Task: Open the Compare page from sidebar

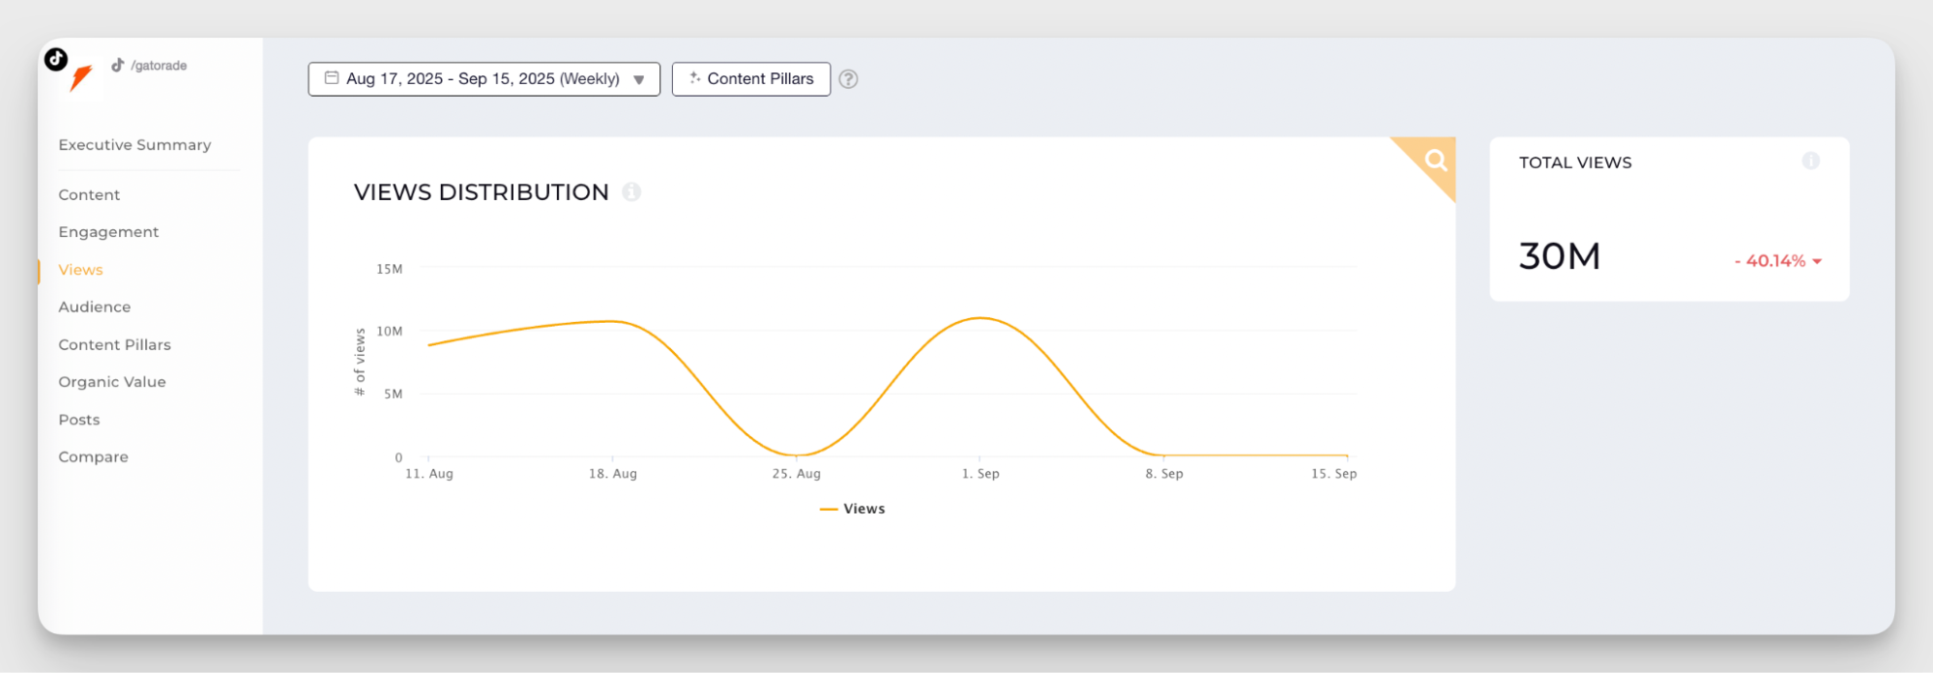Action: pos(93,456)
